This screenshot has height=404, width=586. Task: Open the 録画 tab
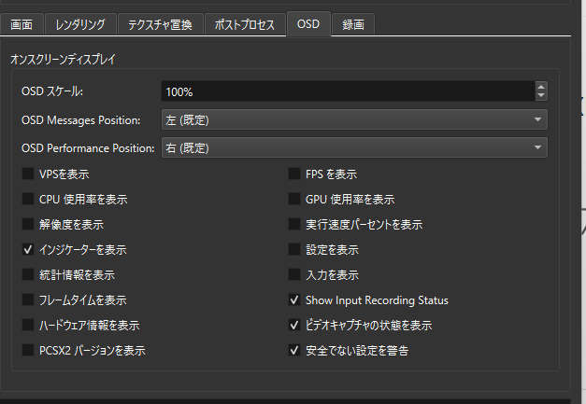click(353, 24)
